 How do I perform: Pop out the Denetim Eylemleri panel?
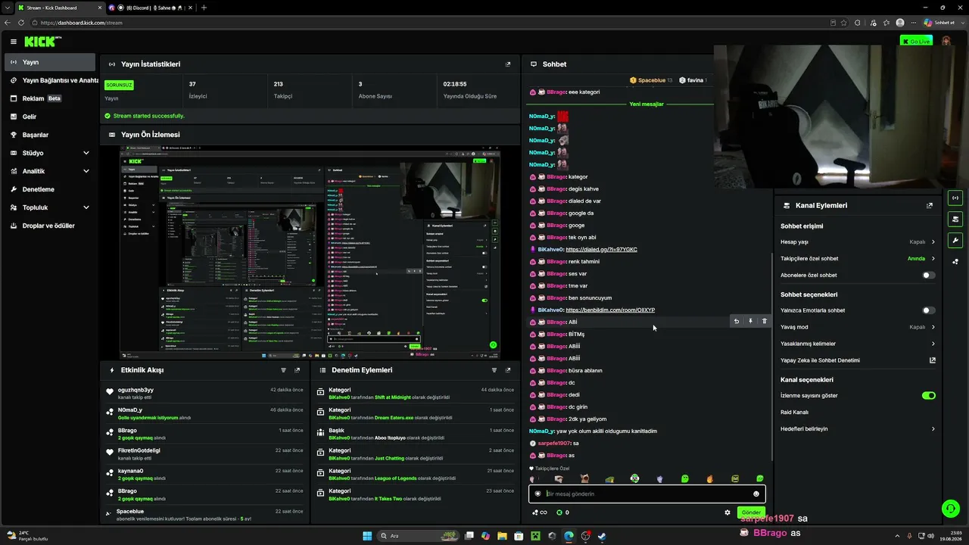point(508,370)
